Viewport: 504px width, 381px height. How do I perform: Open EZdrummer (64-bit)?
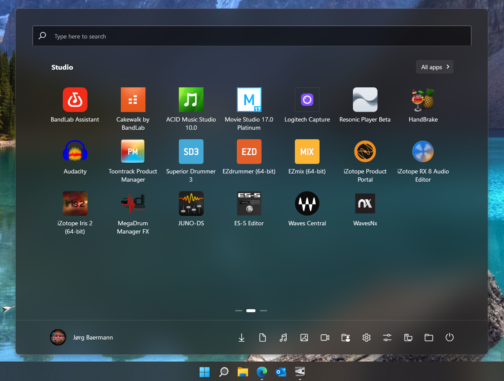click(x=249, y=151)
